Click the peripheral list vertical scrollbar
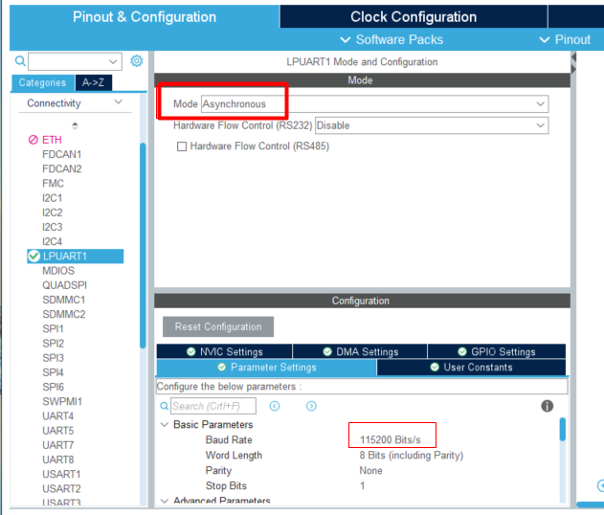604x515 pixels. [x=143, y=245]
